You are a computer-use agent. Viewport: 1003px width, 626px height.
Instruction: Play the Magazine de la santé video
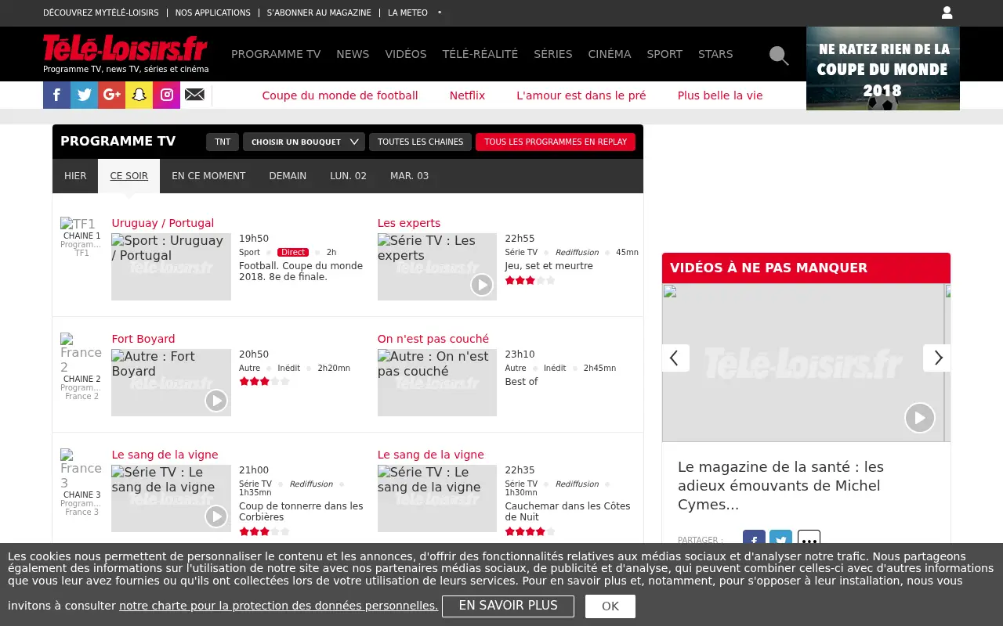tap(920, 418)
